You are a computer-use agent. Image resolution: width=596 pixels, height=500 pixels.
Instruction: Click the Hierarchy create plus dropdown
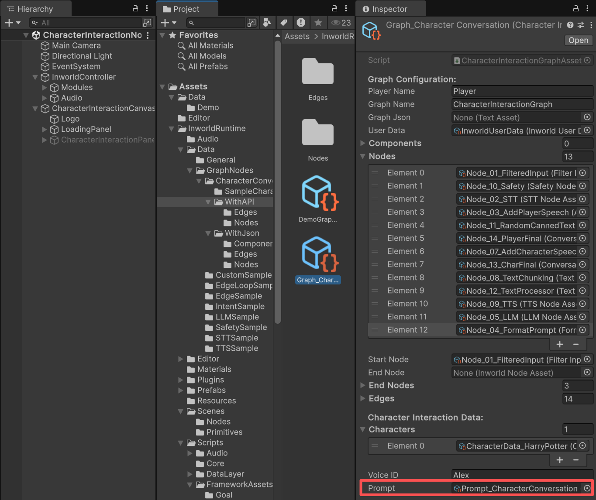[13, 23]
